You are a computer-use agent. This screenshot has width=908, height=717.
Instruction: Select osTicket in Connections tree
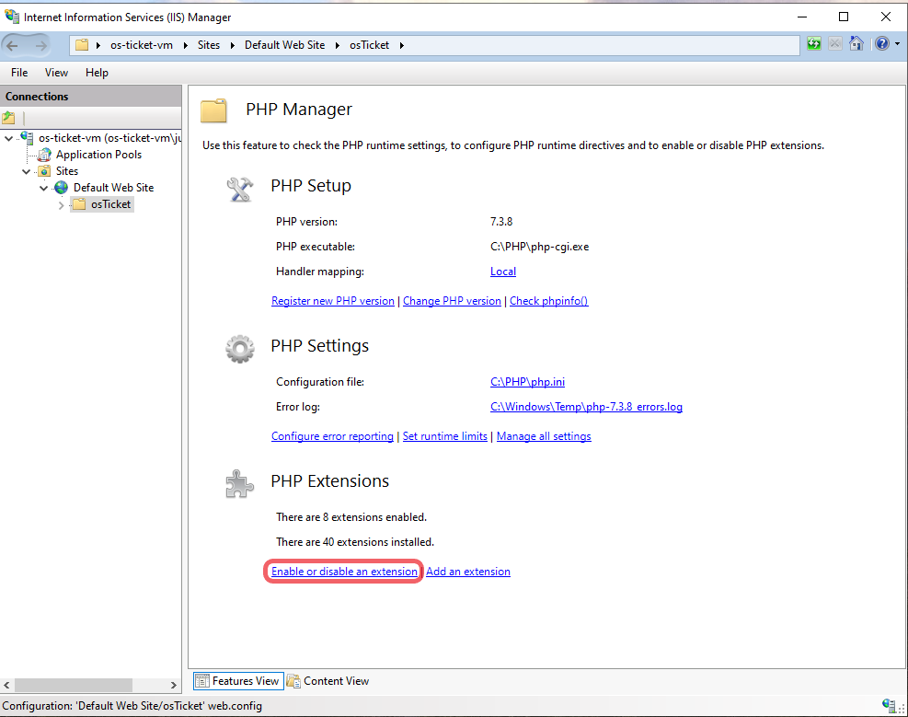pyautogui.click(x=110, y=204)
